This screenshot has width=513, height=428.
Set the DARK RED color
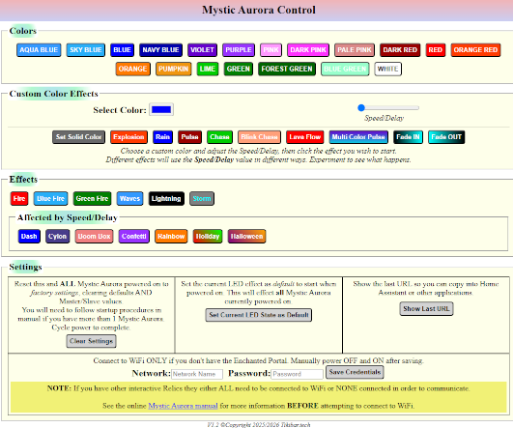[400, 50]
